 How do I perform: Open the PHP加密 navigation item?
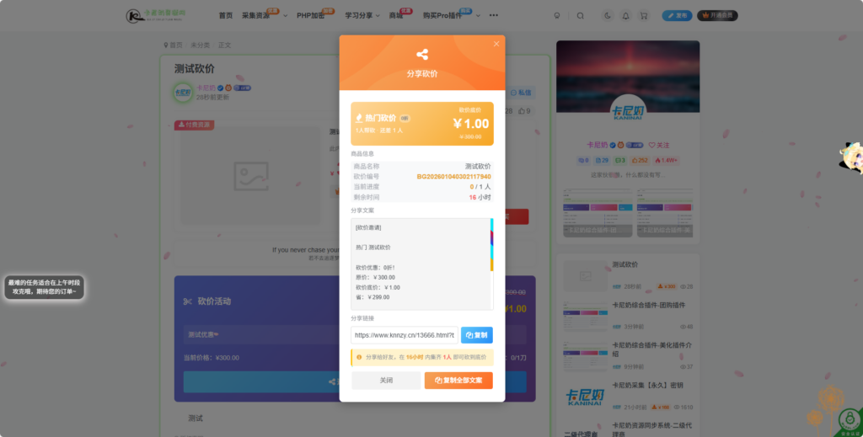click(x=311, y=15)
